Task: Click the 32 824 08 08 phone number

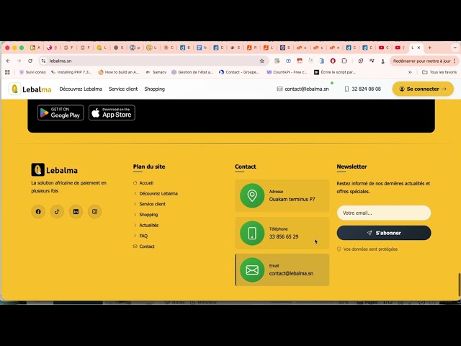Action: [363, 89]
